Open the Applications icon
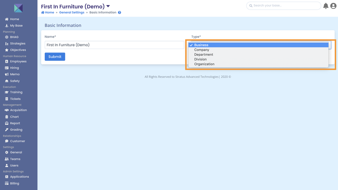 [x=7, y=177]
